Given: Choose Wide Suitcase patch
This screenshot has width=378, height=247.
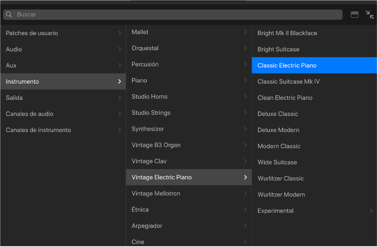Looking at the screenshot, I should click(x=314, y=162).
